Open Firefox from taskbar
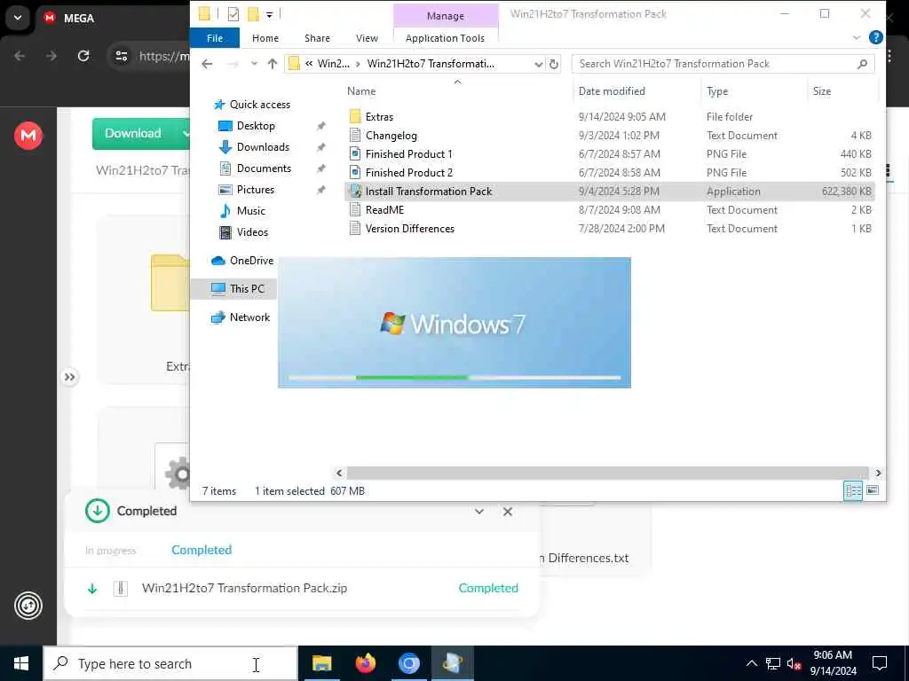This screenshot has height=681, width=909. pos(365,663)
